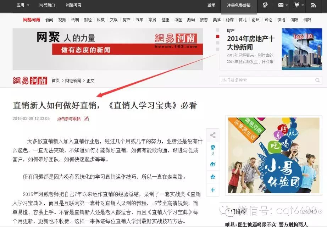The width and height of the screenshot is (327, 227).
Task: Open 2014年房地产十大热新闻 headline
Action: point(251,43)
